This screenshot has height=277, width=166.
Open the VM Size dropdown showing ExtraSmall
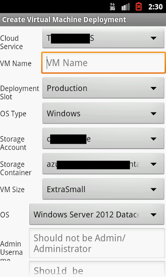[x=103, y=190]
